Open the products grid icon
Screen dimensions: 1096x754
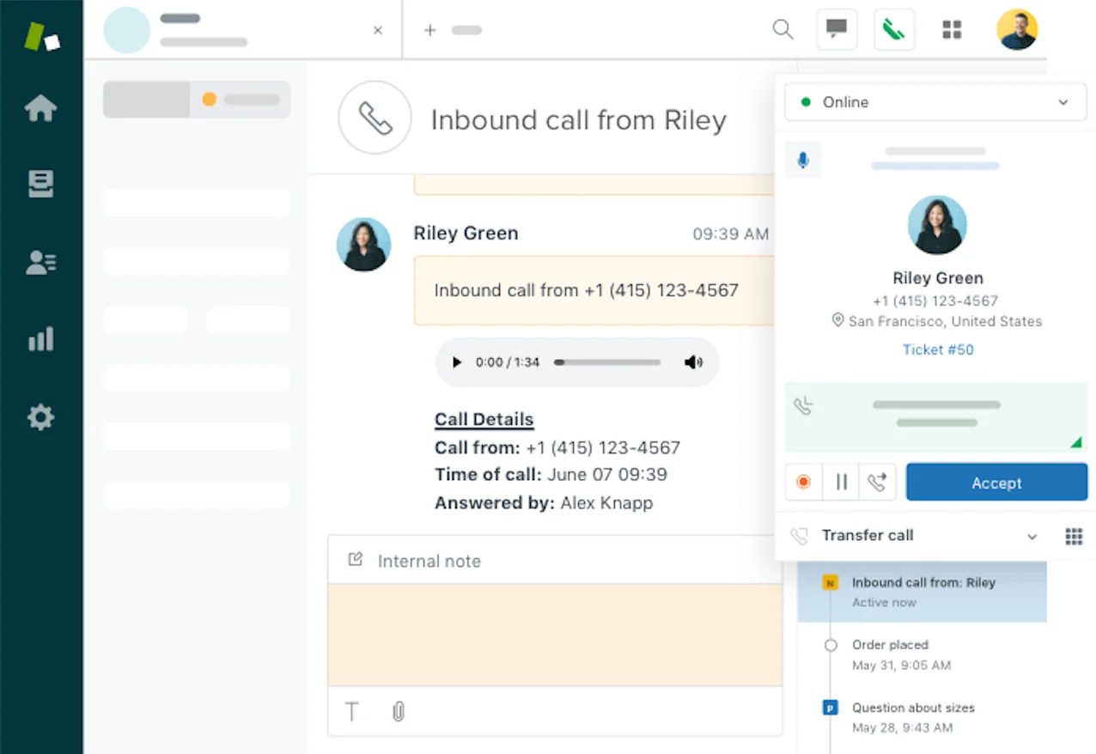pyautogui.click(x=952, y=30)
